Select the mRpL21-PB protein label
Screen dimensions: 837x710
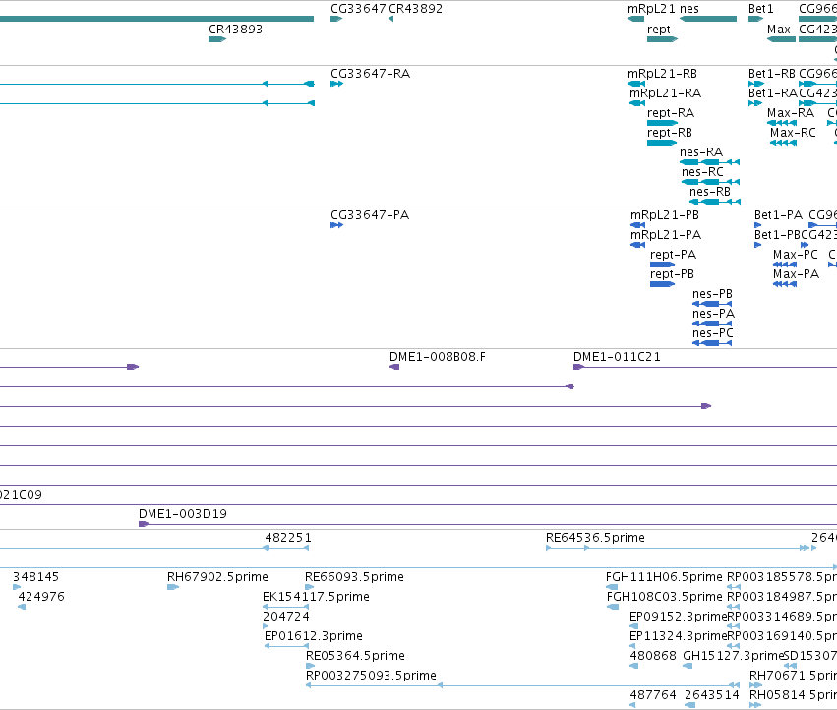(x=664, y=215)
